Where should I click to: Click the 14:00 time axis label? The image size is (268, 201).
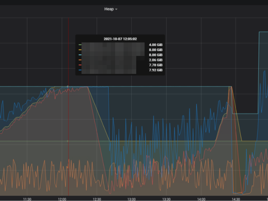pyautogui.click(x=201, y=199)
